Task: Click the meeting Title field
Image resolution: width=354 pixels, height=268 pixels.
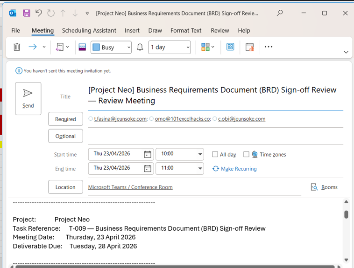Action: [216, 96]
